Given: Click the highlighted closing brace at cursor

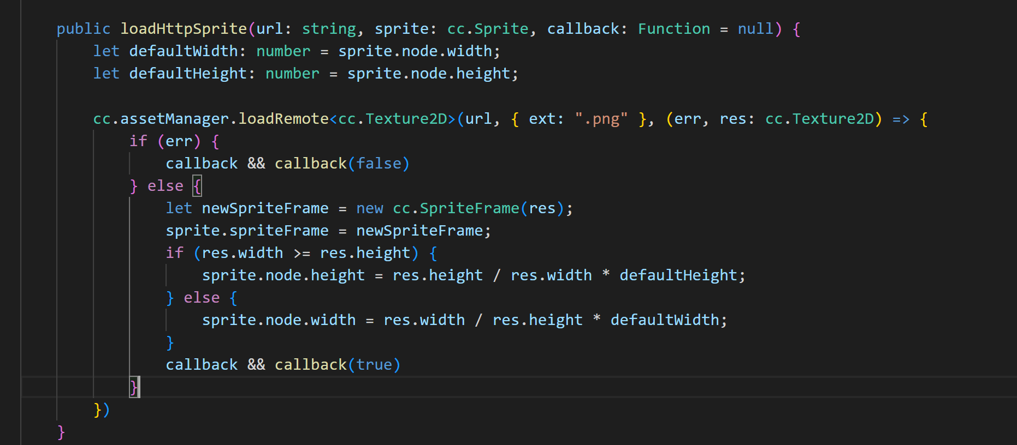Looking at the screenshot, I should pos(134,387).
